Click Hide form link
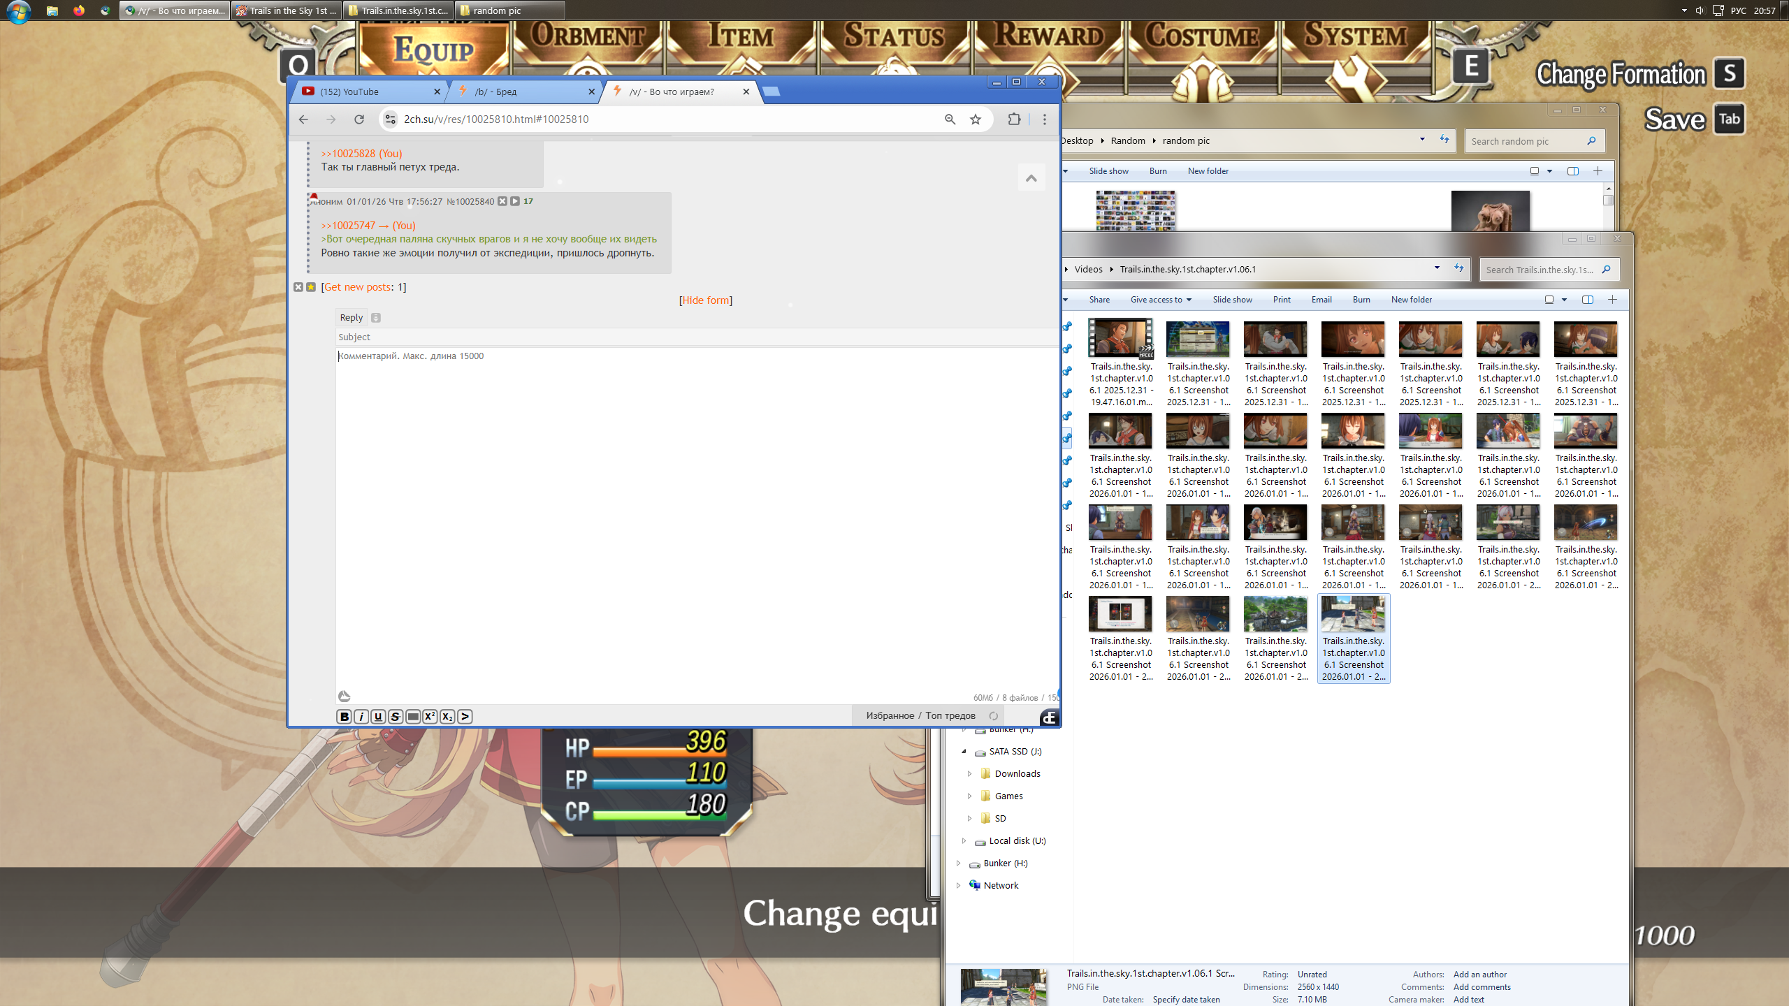This screenshot has height=1006, width=1789. [705, 300]
